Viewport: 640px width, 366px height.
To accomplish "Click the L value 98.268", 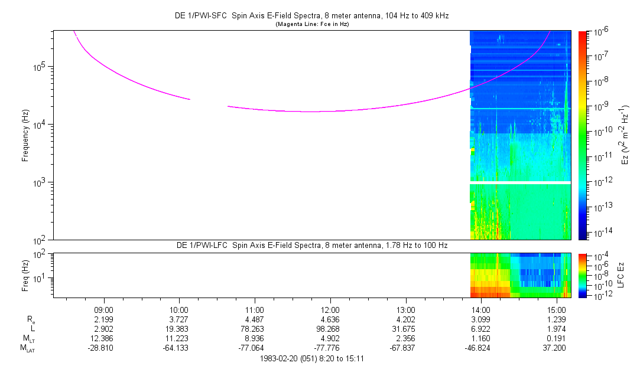I will coord(330,328).
